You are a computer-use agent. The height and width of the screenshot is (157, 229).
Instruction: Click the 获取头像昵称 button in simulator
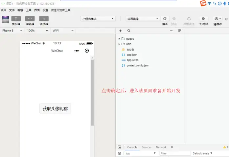coord(55,108)
